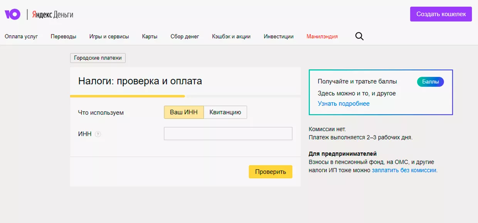478x223 pixels.
Task: Switch to the Квитанцию option
Action: pos(225,112)
